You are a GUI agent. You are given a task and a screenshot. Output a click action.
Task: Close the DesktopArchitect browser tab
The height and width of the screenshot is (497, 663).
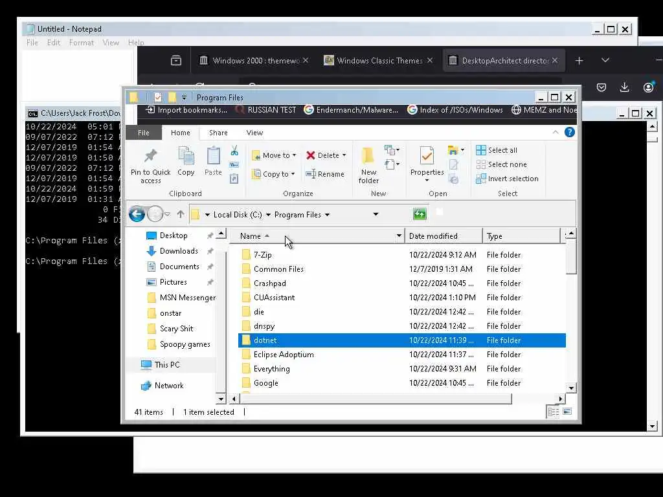click(555, 60)
